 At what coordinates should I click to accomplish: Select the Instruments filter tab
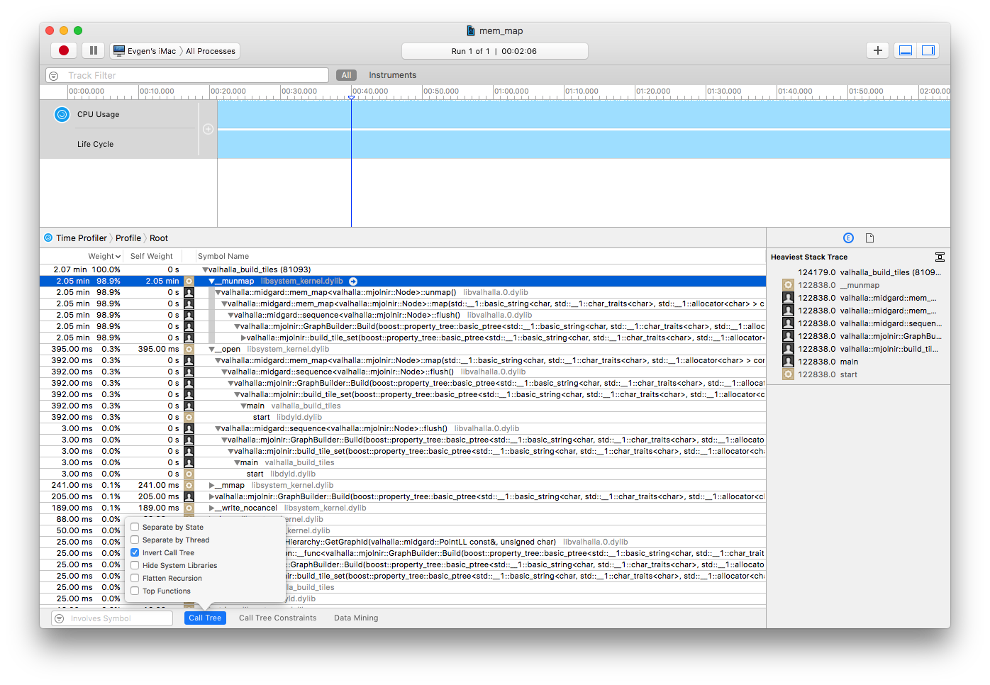(x=392, y=74)
